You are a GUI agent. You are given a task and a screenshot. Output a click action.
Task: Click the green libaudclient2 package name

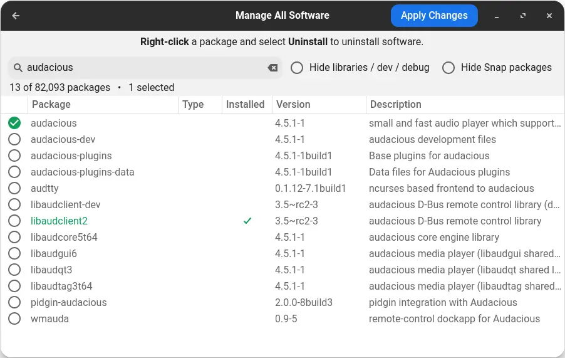59,221
